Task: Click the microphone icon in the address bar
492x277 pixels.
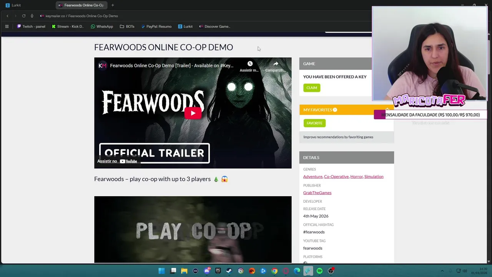Action: (32, 16)
